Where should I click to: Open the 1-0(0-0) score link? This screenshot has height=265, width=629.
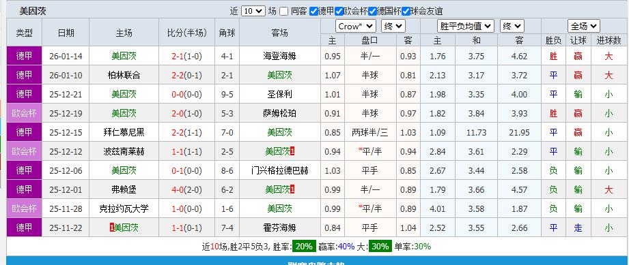click(186, 208)
